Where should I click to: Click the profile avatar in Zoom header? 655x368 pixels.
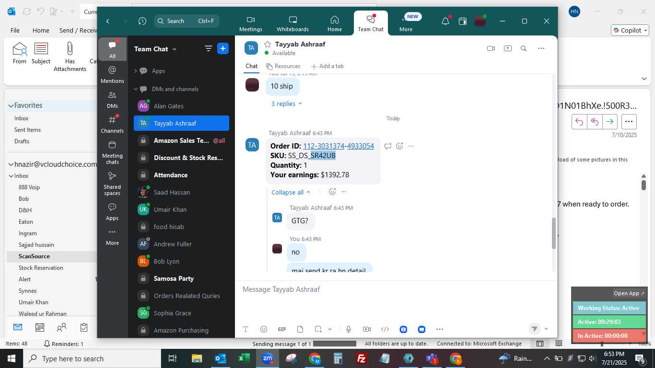(480, 21)
